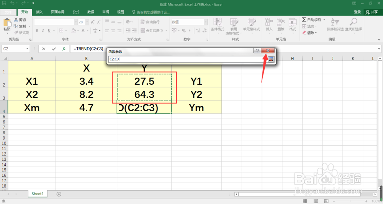383x204 pixels.
Task: Open the Merge and Center dropdown arrow
Action: (166, 31)
